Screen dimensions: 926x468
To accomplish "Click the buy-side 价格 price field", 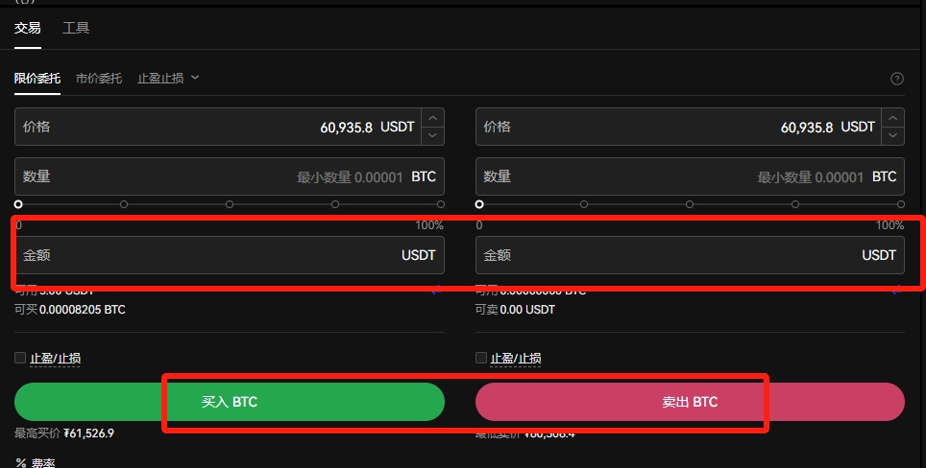I will [218, 127].
